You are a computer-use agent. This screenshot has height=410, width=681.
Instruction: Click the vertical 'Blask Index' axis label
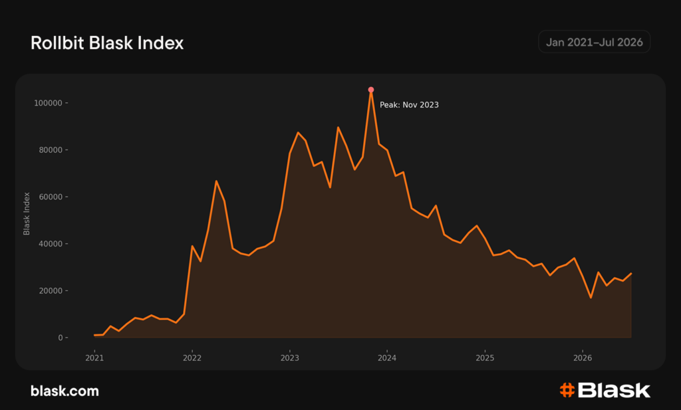(27, 214)
